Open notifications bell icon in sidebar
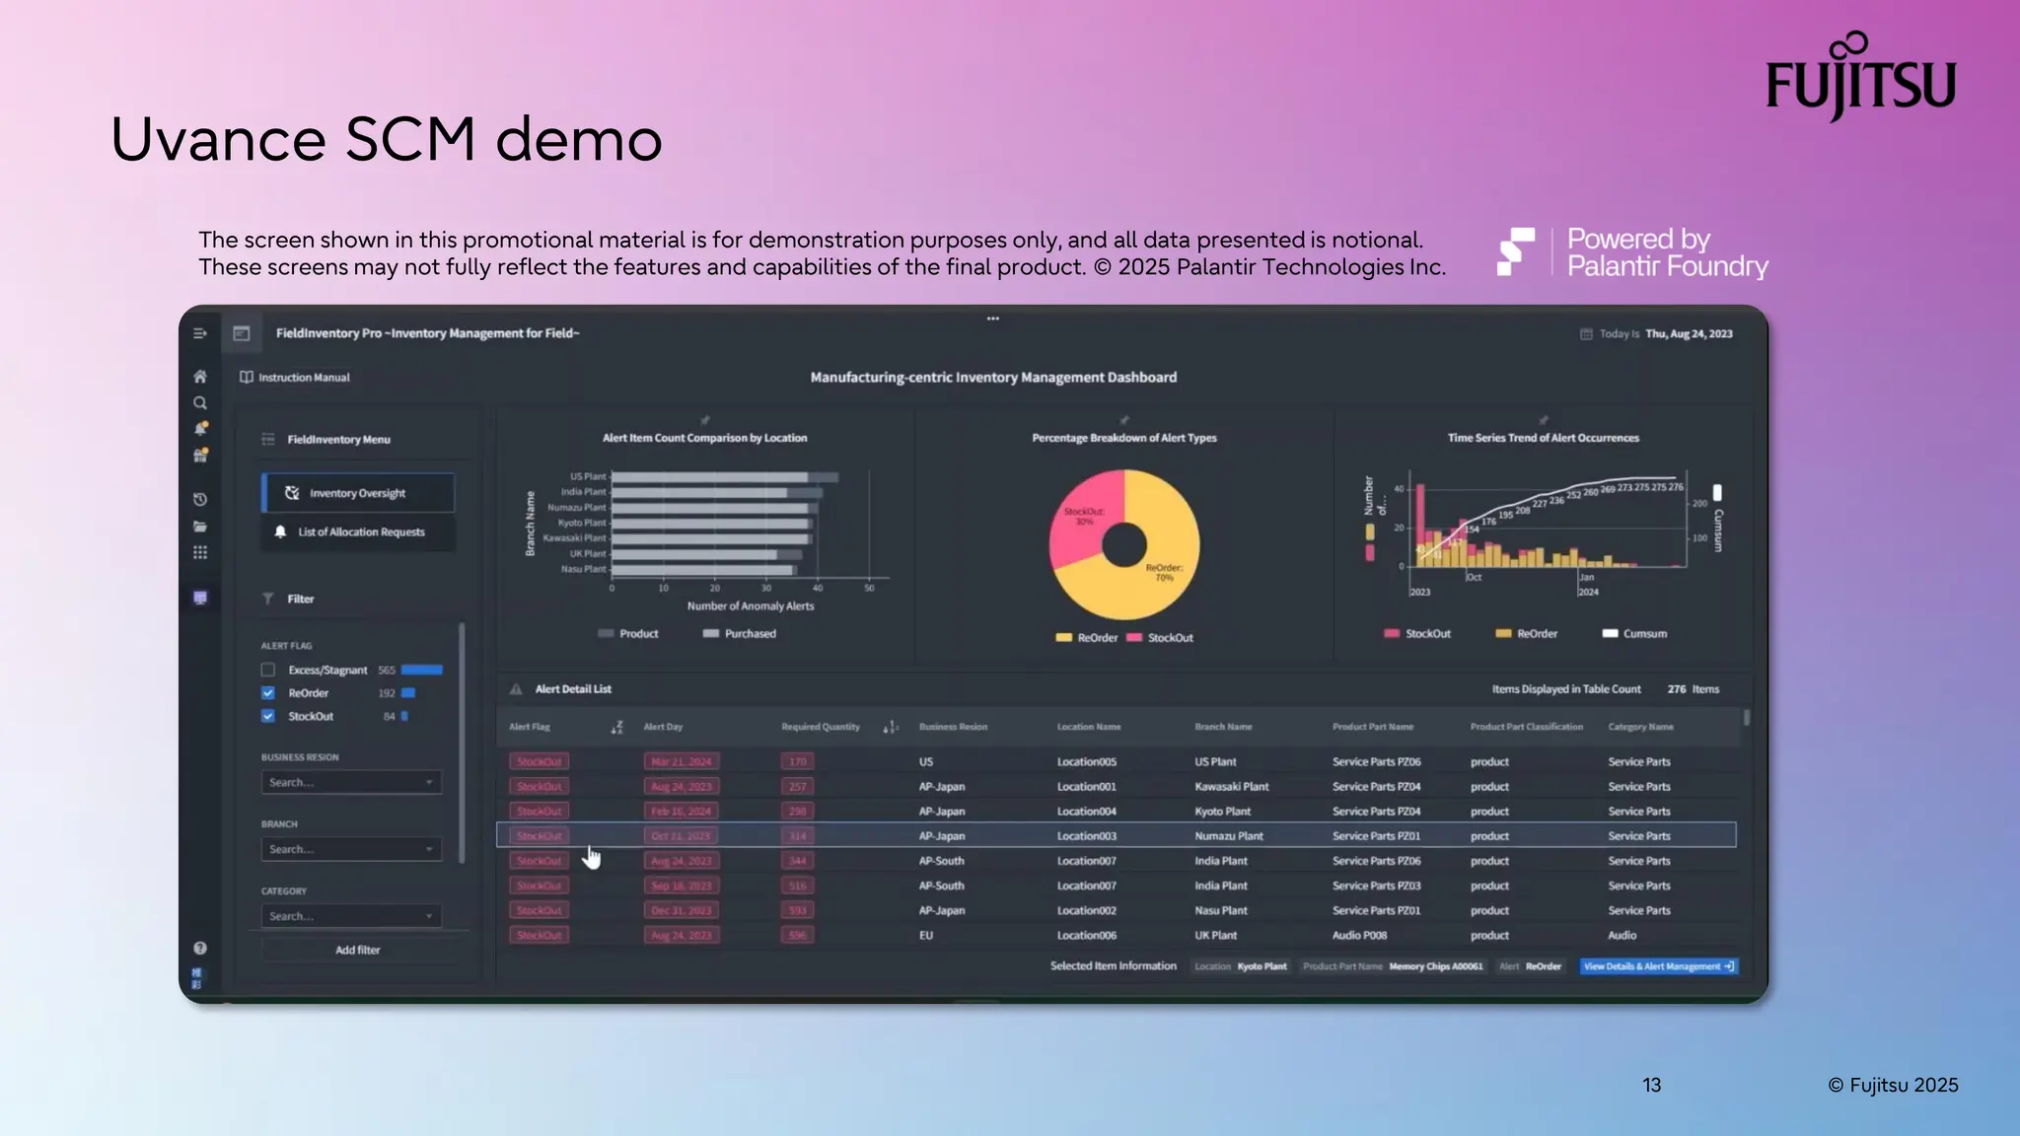The height and width of the screenshot is (1136, 2020). (200, 429)
